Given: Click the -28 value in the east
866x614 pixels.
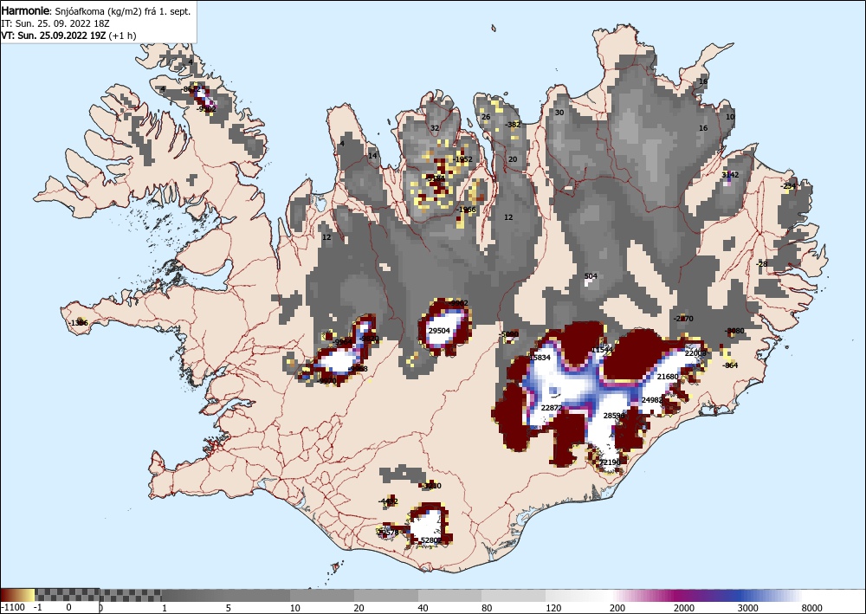Looking at the screenshot, I should point(761,264).
